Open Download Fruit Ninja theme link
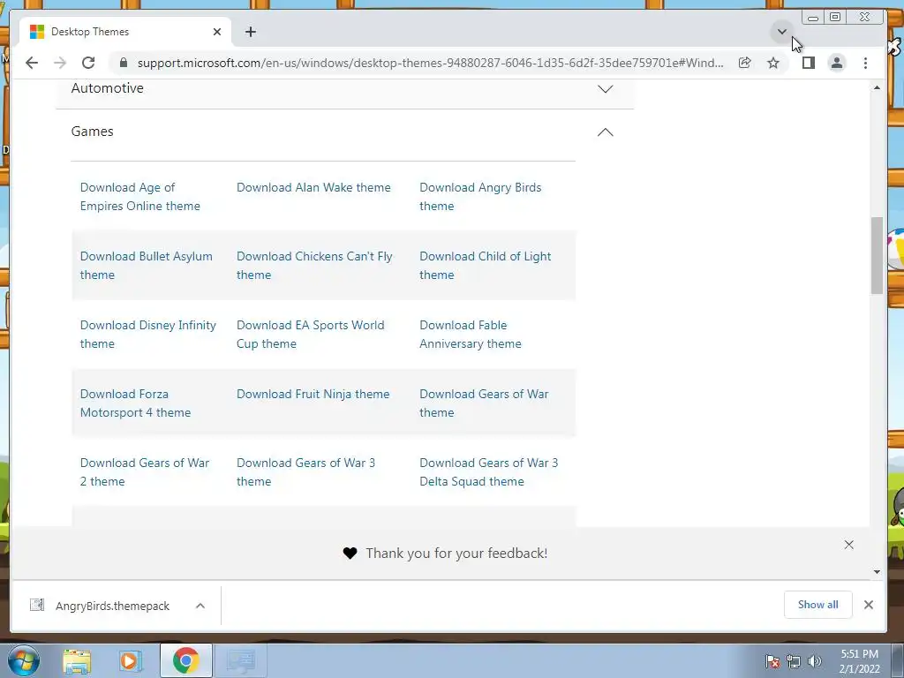The width and height of the screenshot is (904, 678). coord(313,395)
